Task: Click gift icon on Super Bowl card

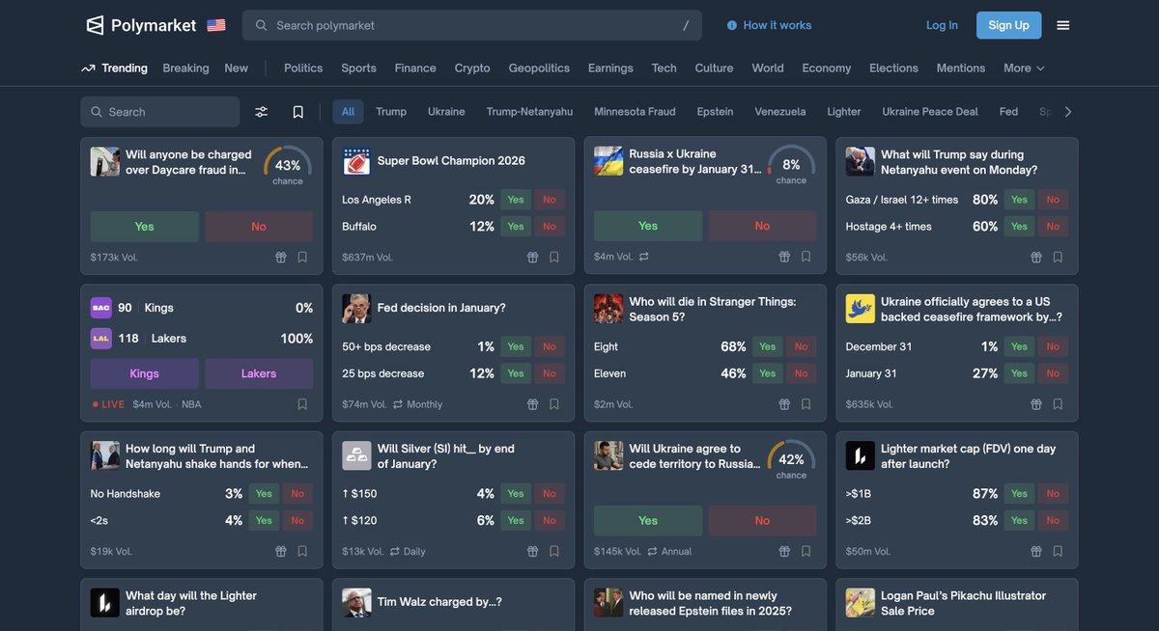Action: (x=533, y=258)
